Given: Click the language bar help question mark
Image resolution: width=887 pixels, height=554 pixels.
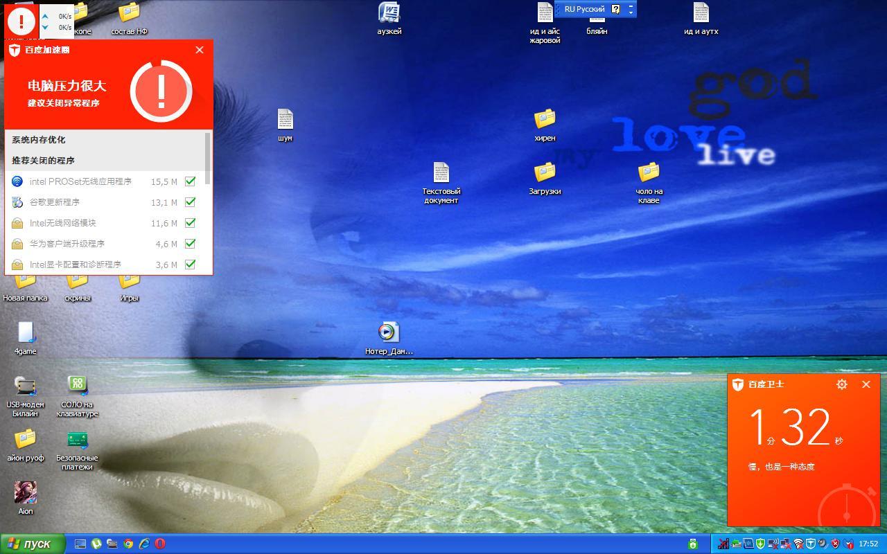Looking at the screenshot, I should (615, 9).
